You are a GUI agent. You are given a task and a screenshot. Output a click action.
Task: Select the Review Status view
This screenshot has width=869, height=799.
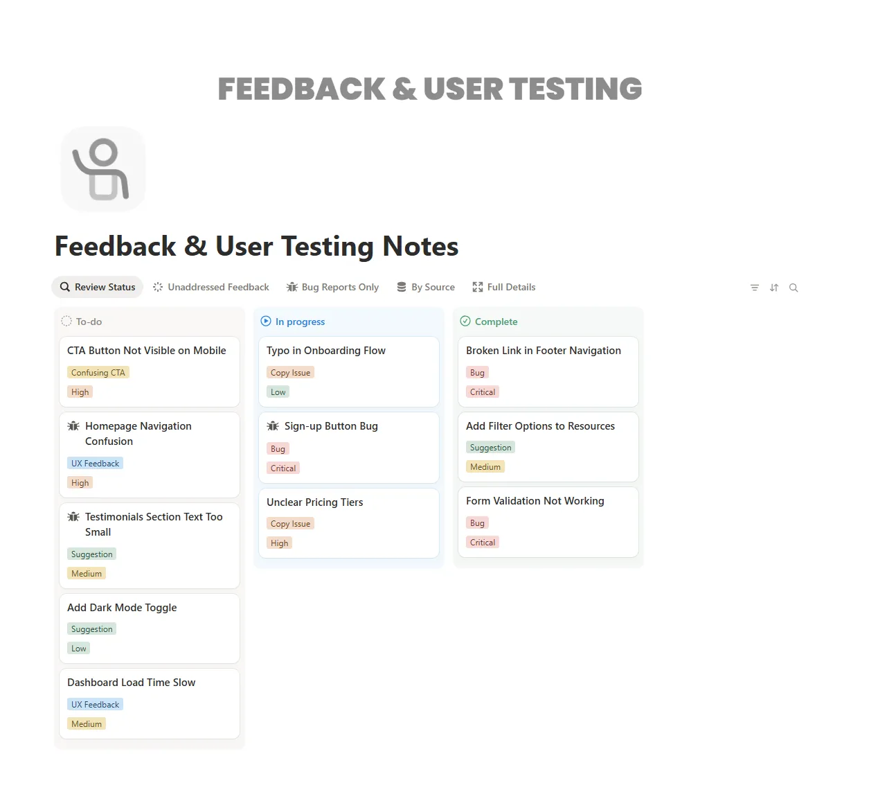tap(97, 287)
